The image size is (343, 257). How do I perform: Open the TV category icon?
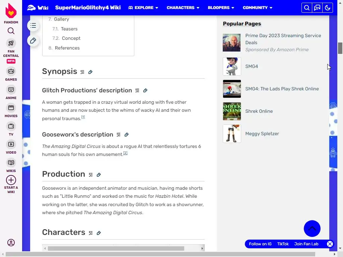coord(11,126)
